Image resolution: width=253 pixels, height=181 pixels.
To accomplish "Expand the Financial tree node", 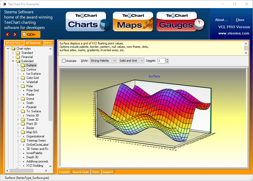I will (x=13, y=57).
